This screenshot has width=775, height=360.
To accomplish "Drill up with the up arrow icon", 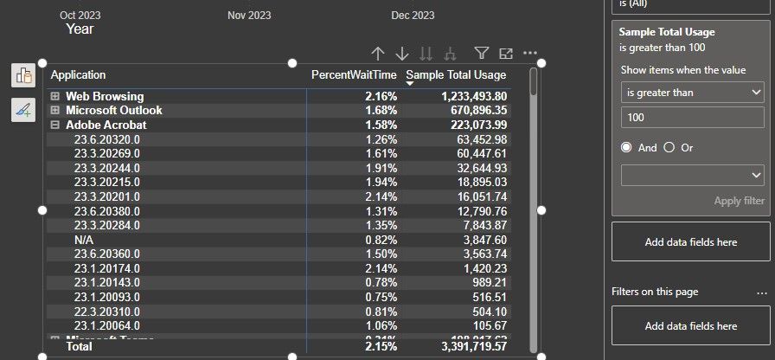I will click(378, 54).
